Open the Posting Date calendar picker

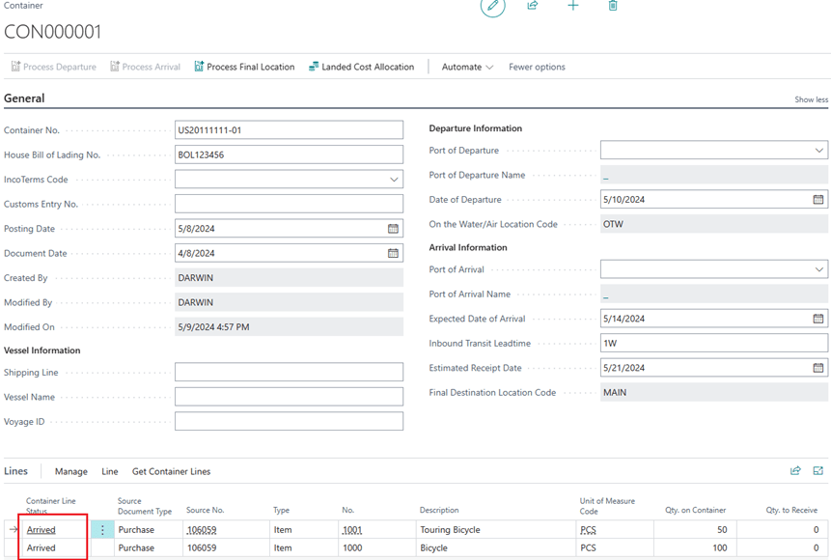click(393, 229)
